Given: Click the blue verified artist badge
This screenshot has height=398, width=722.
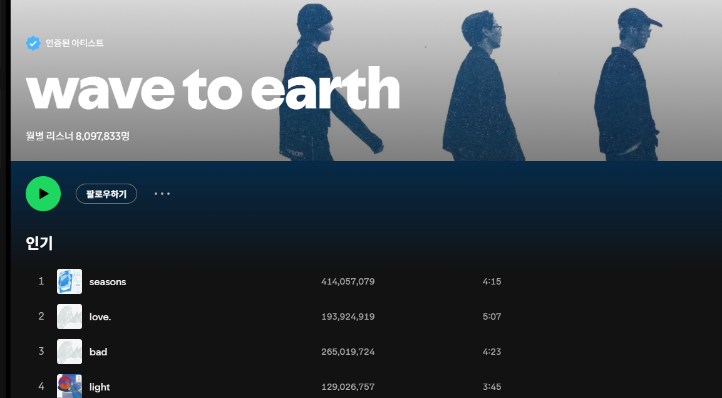Looking at the screenshot, I should (33, 43).
